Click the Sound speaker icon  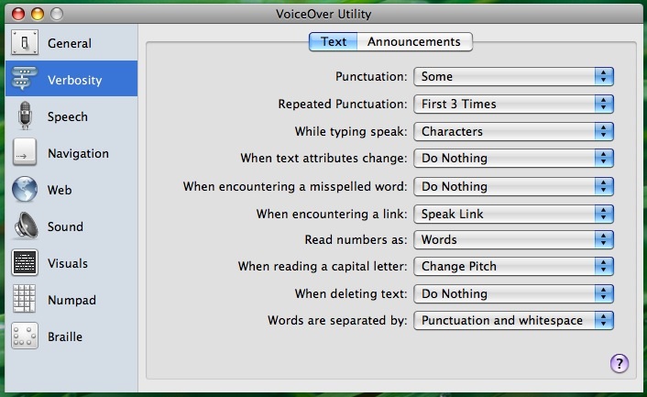pyautogui.click(x=27, y=226)
